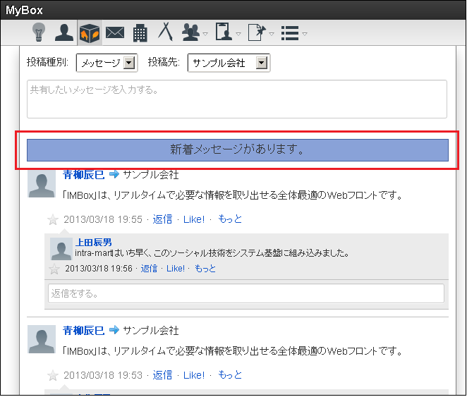
Task: Open the company building icon
Action: (x=140, y=32)
